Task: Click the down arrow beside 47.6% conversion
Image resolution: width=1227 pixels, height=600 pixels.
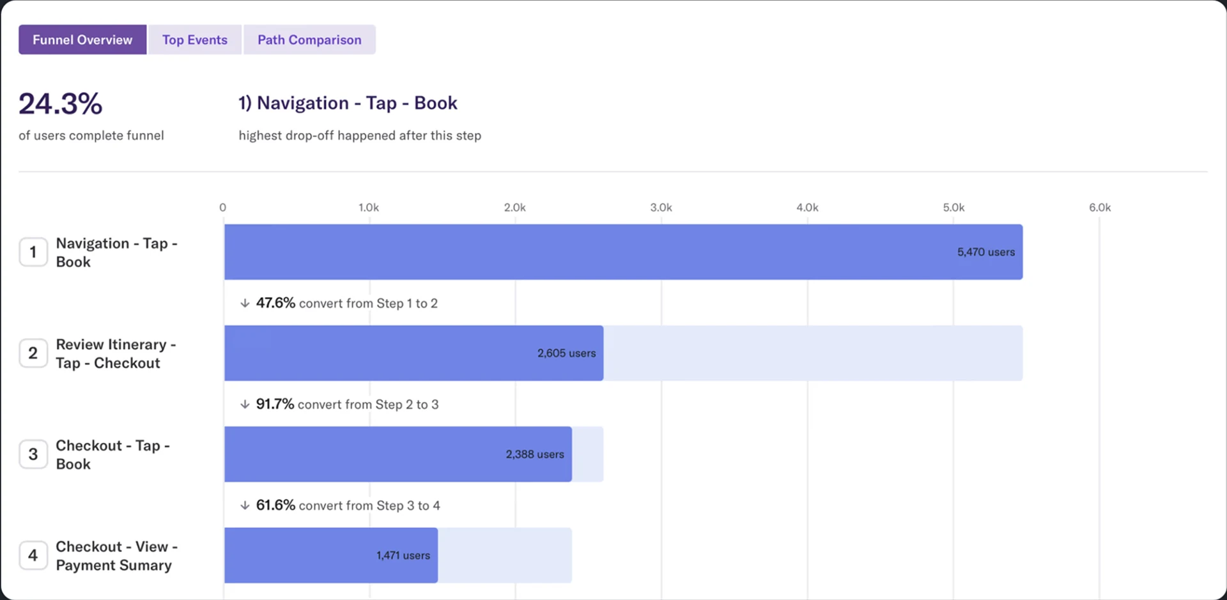Action: [x=245, y=304]
